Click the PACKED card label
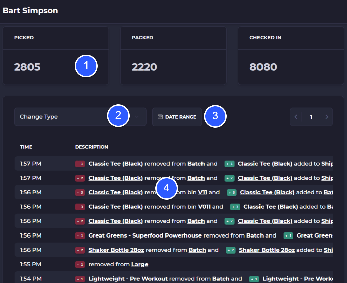 coord(142,38)
